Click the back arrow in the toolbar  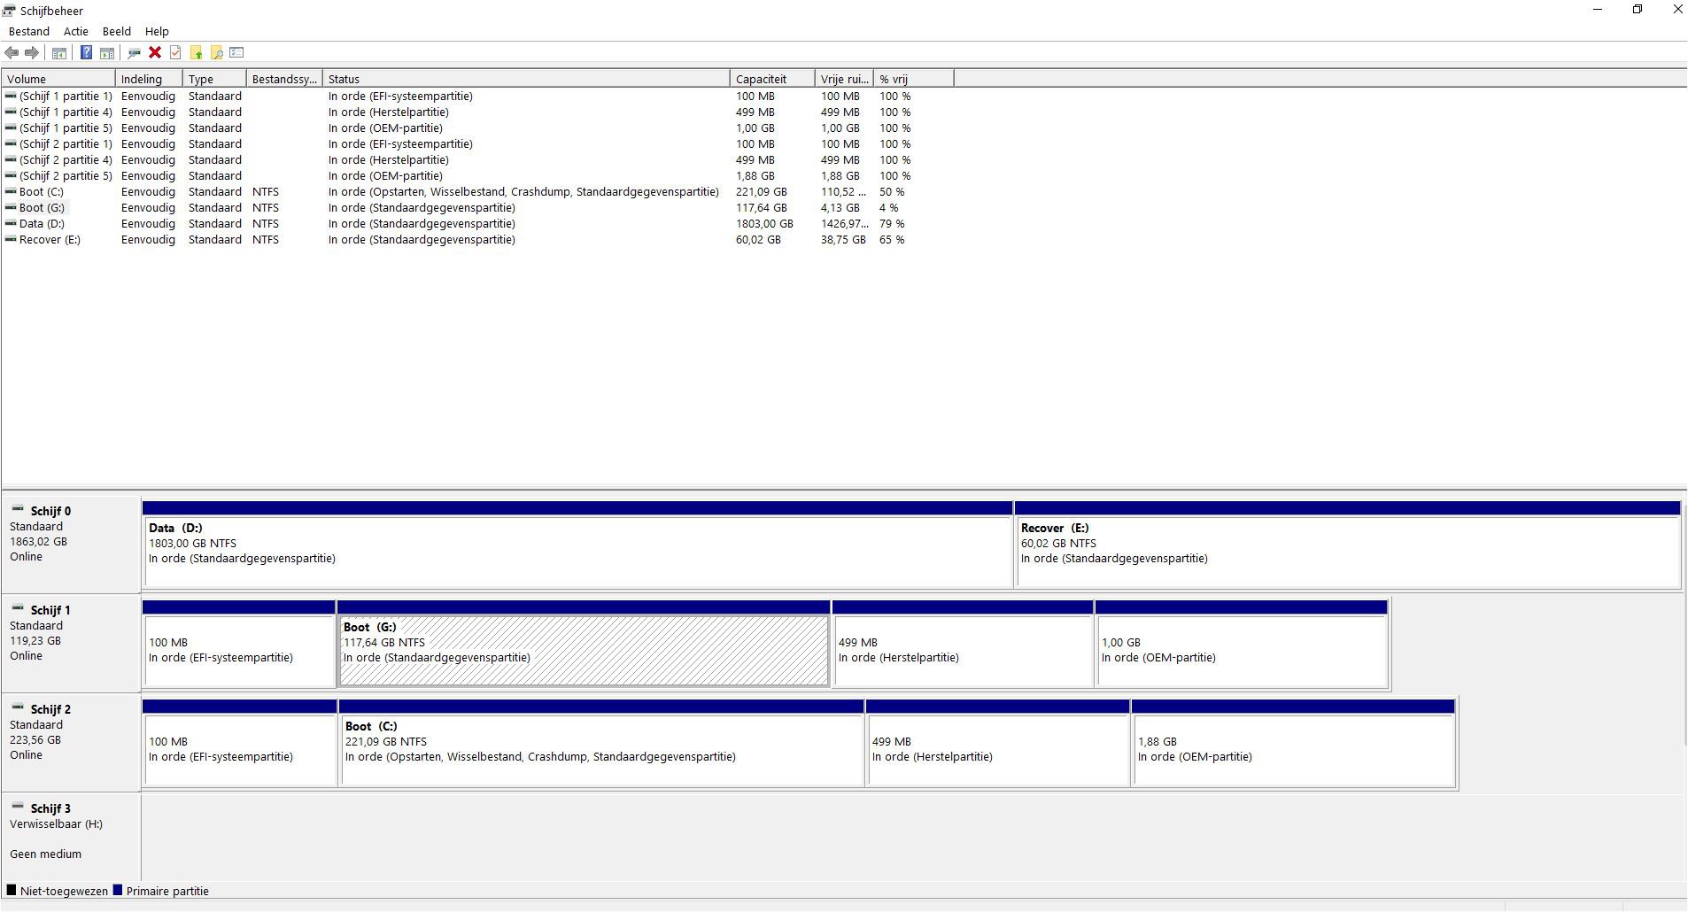click(x=12, y=53)
